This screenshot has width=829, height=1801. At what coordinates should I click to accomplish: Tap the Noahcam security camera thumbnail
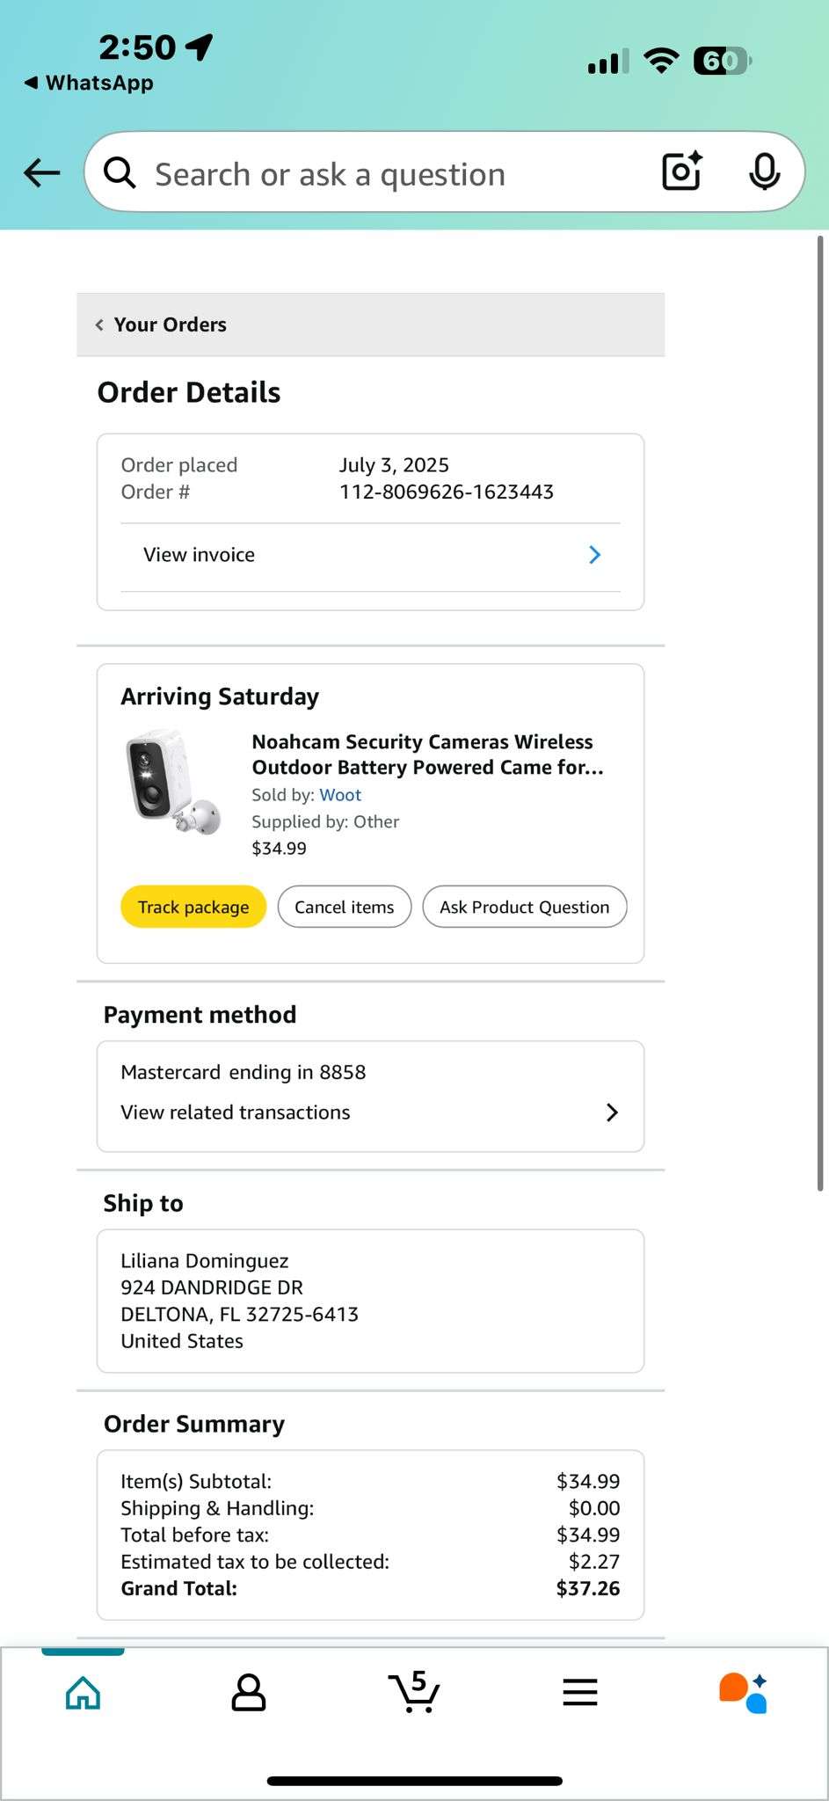[172, 782]
